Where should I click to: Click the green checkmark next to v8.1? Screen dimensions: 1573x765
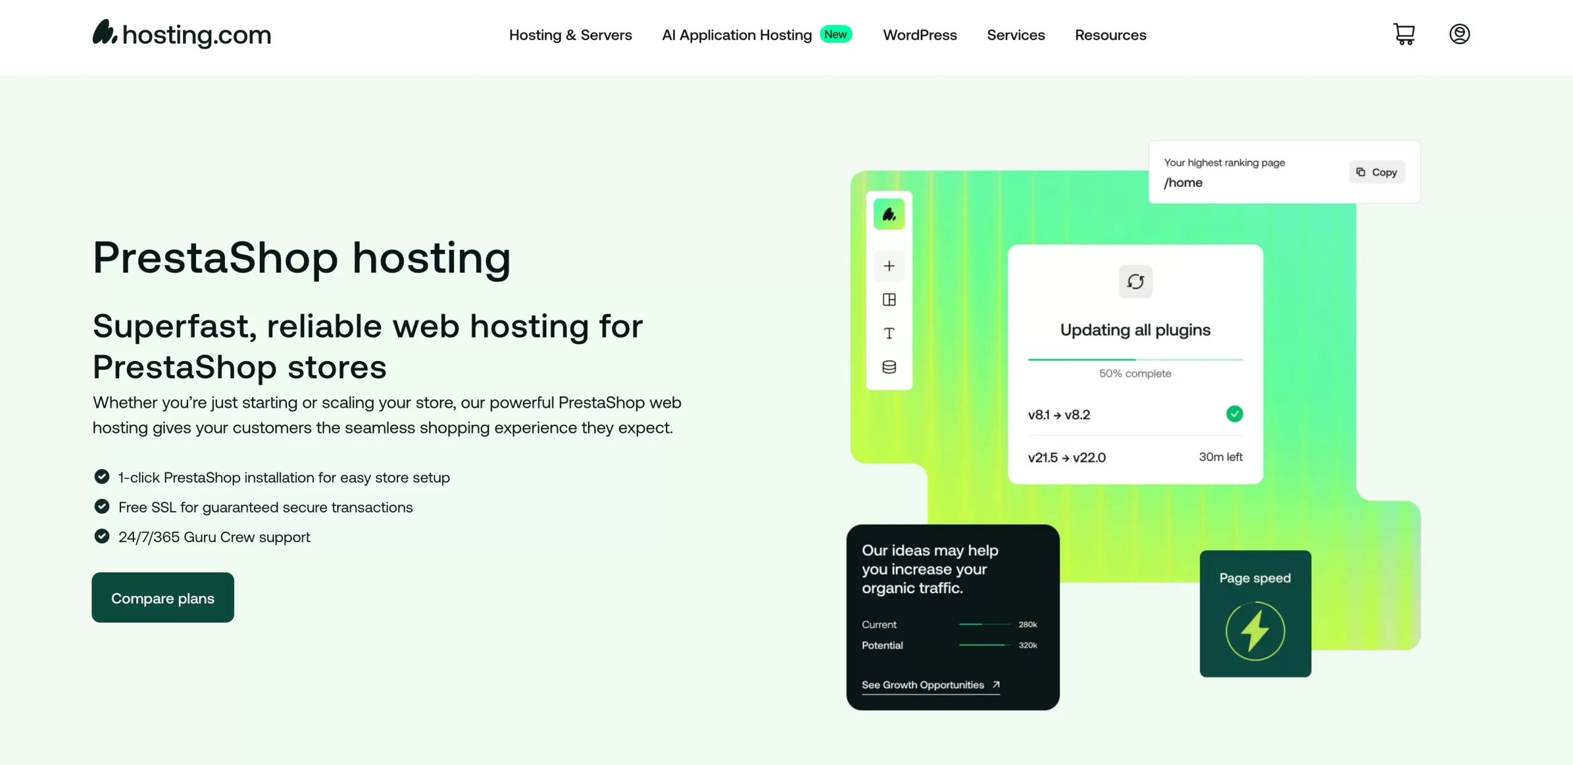[1234, 414]
